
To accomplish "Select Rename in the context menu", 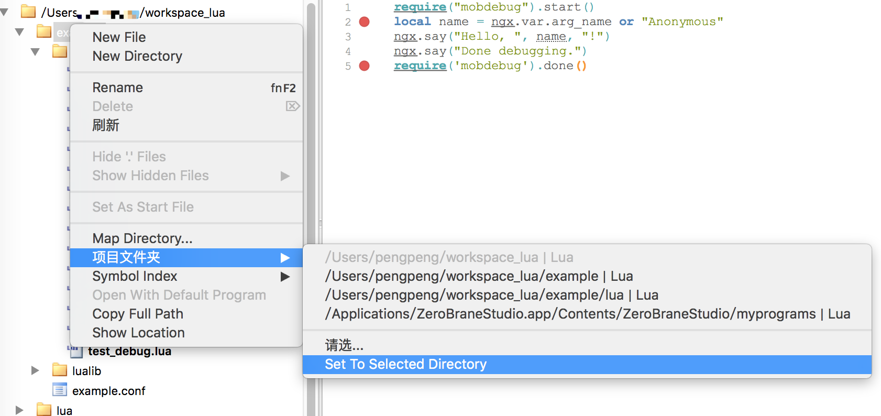I will pos(186,87).
